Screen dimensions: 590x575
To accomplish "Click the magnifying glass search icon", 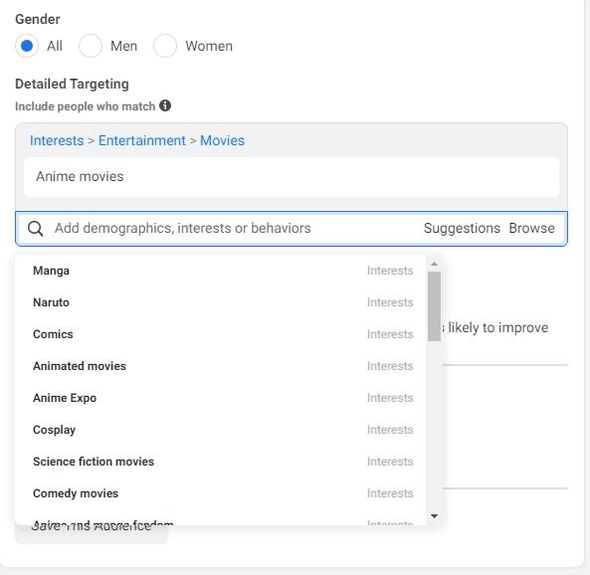I will [36, 229].
